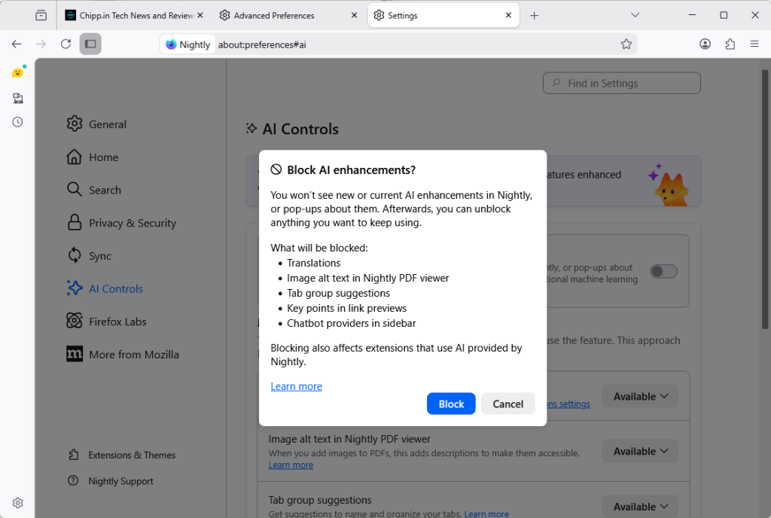This screenshot has width=771, height=518.
Task: Open the Extensions puzzle icon
Action: coord(730,44)
